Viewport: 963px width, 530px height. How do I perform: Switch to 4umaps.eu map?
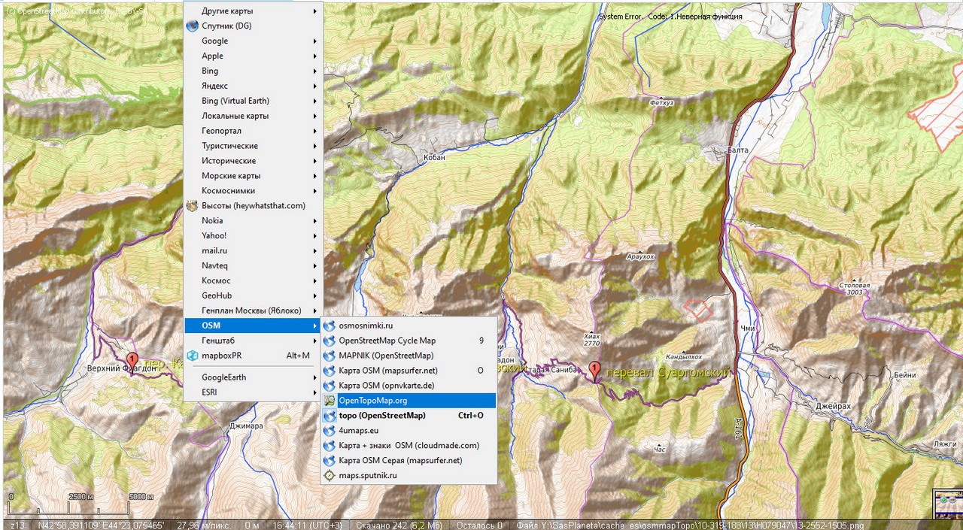(358, 430)
